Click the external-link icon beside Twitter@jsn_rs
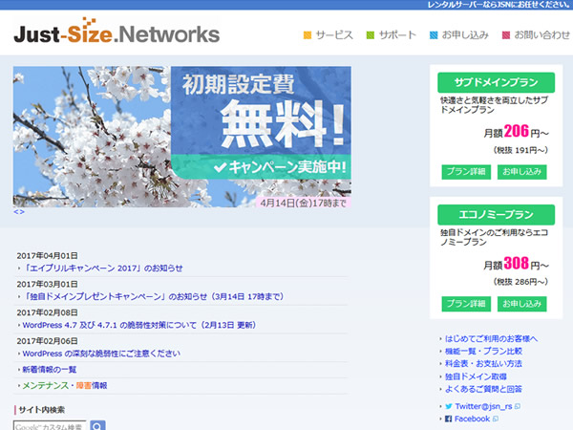The image size is (573, 430). [518, 407]
